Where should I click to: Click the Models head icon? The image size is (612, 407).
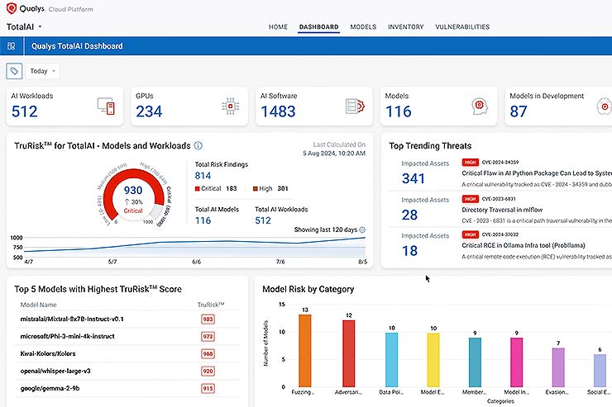click(478, 106)
